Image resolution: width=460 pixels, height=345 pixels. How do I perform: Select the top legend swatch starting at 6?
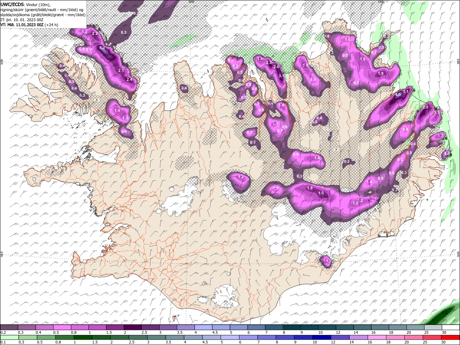coord(257,327)
